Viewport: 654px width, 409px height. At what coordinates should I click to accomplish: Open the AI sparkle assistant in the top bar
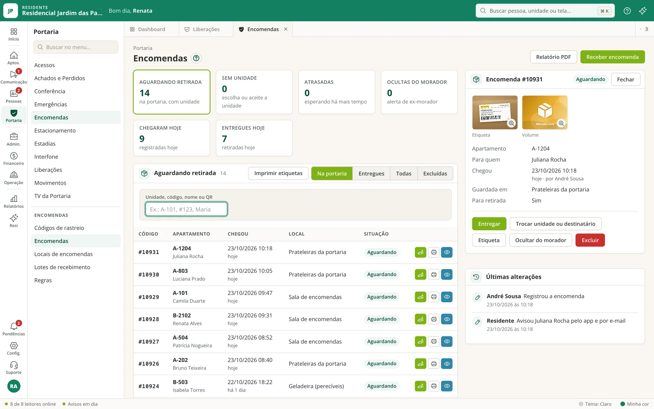(643, 11)
